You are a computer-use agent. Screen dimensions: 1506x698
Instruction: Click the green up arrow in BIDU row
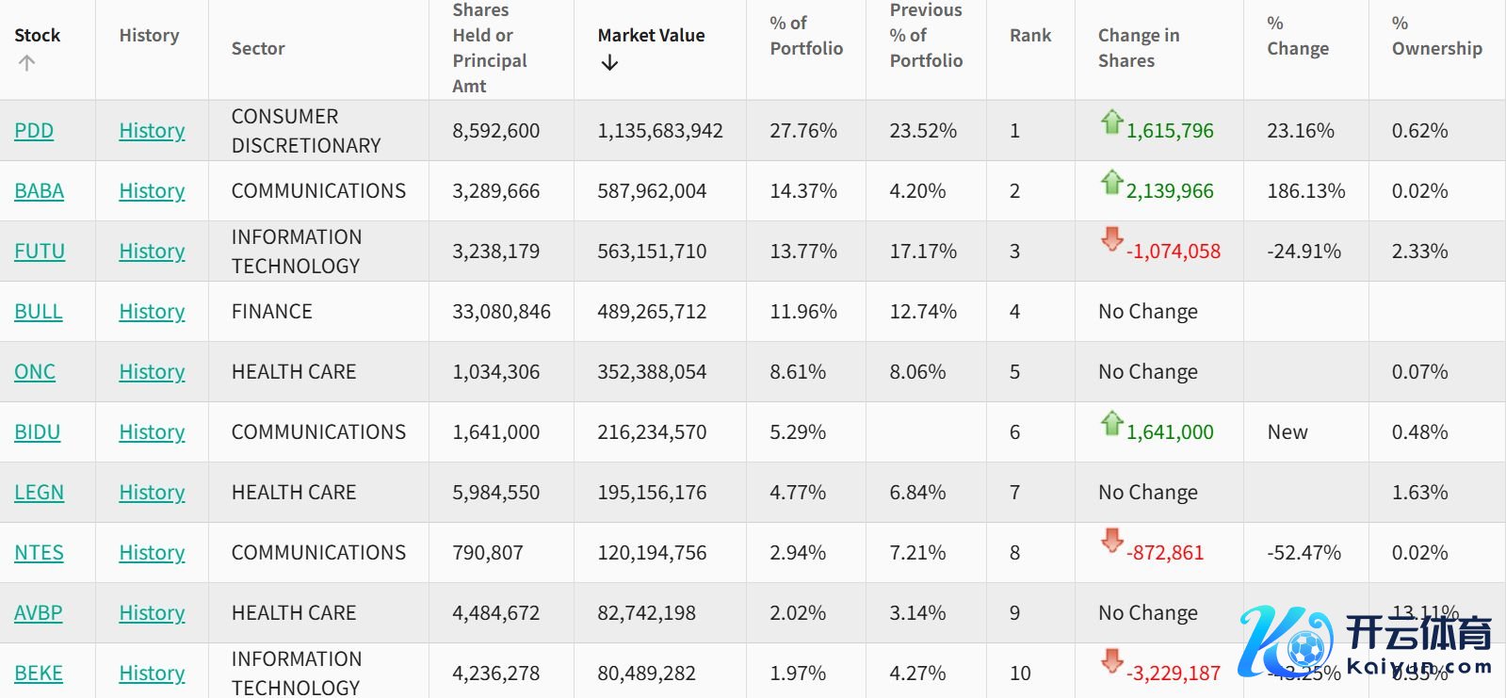(x=1111, y=423)
